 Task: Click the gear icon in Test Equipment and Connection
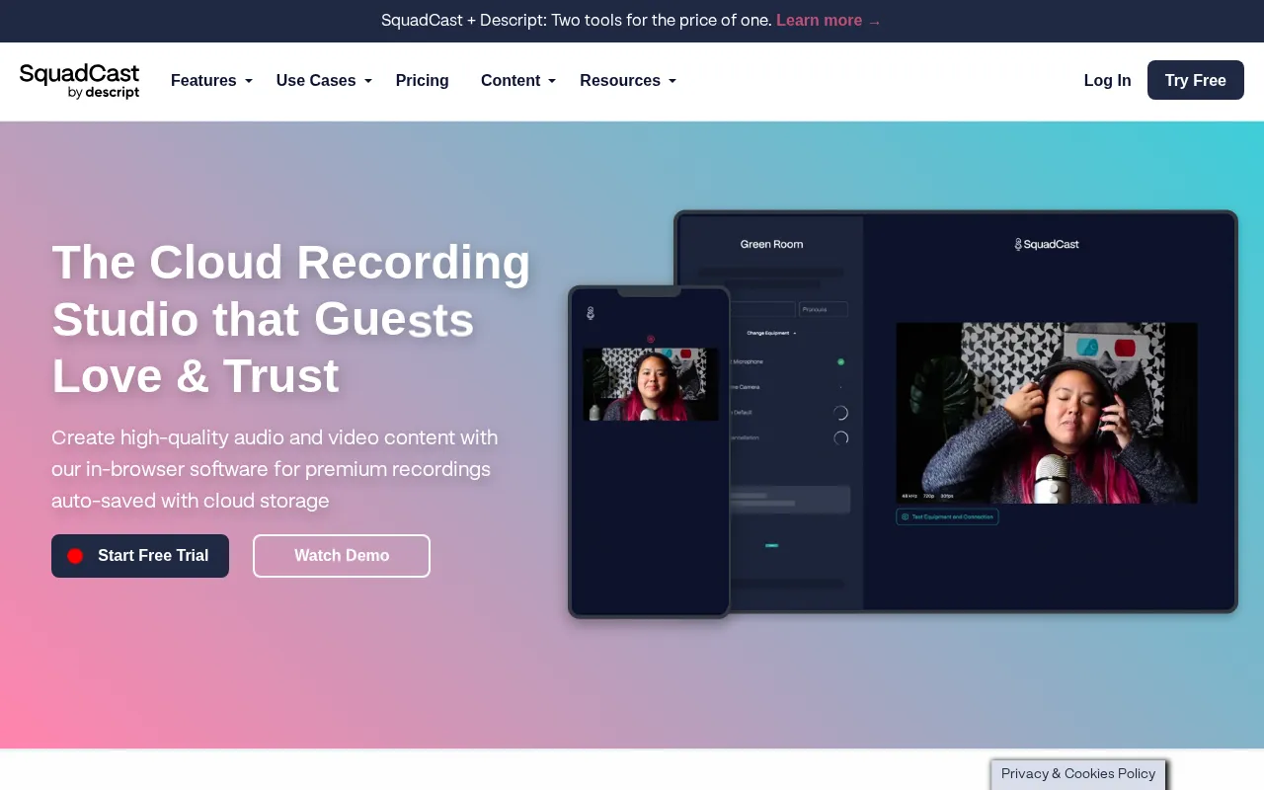905,516
